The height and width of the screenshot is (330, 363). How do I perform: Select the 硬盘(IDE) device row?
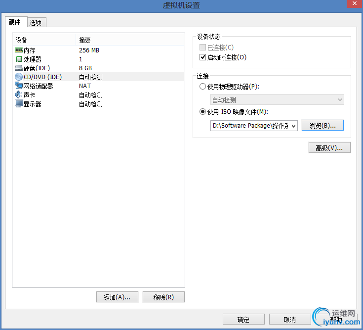(99, 68)
